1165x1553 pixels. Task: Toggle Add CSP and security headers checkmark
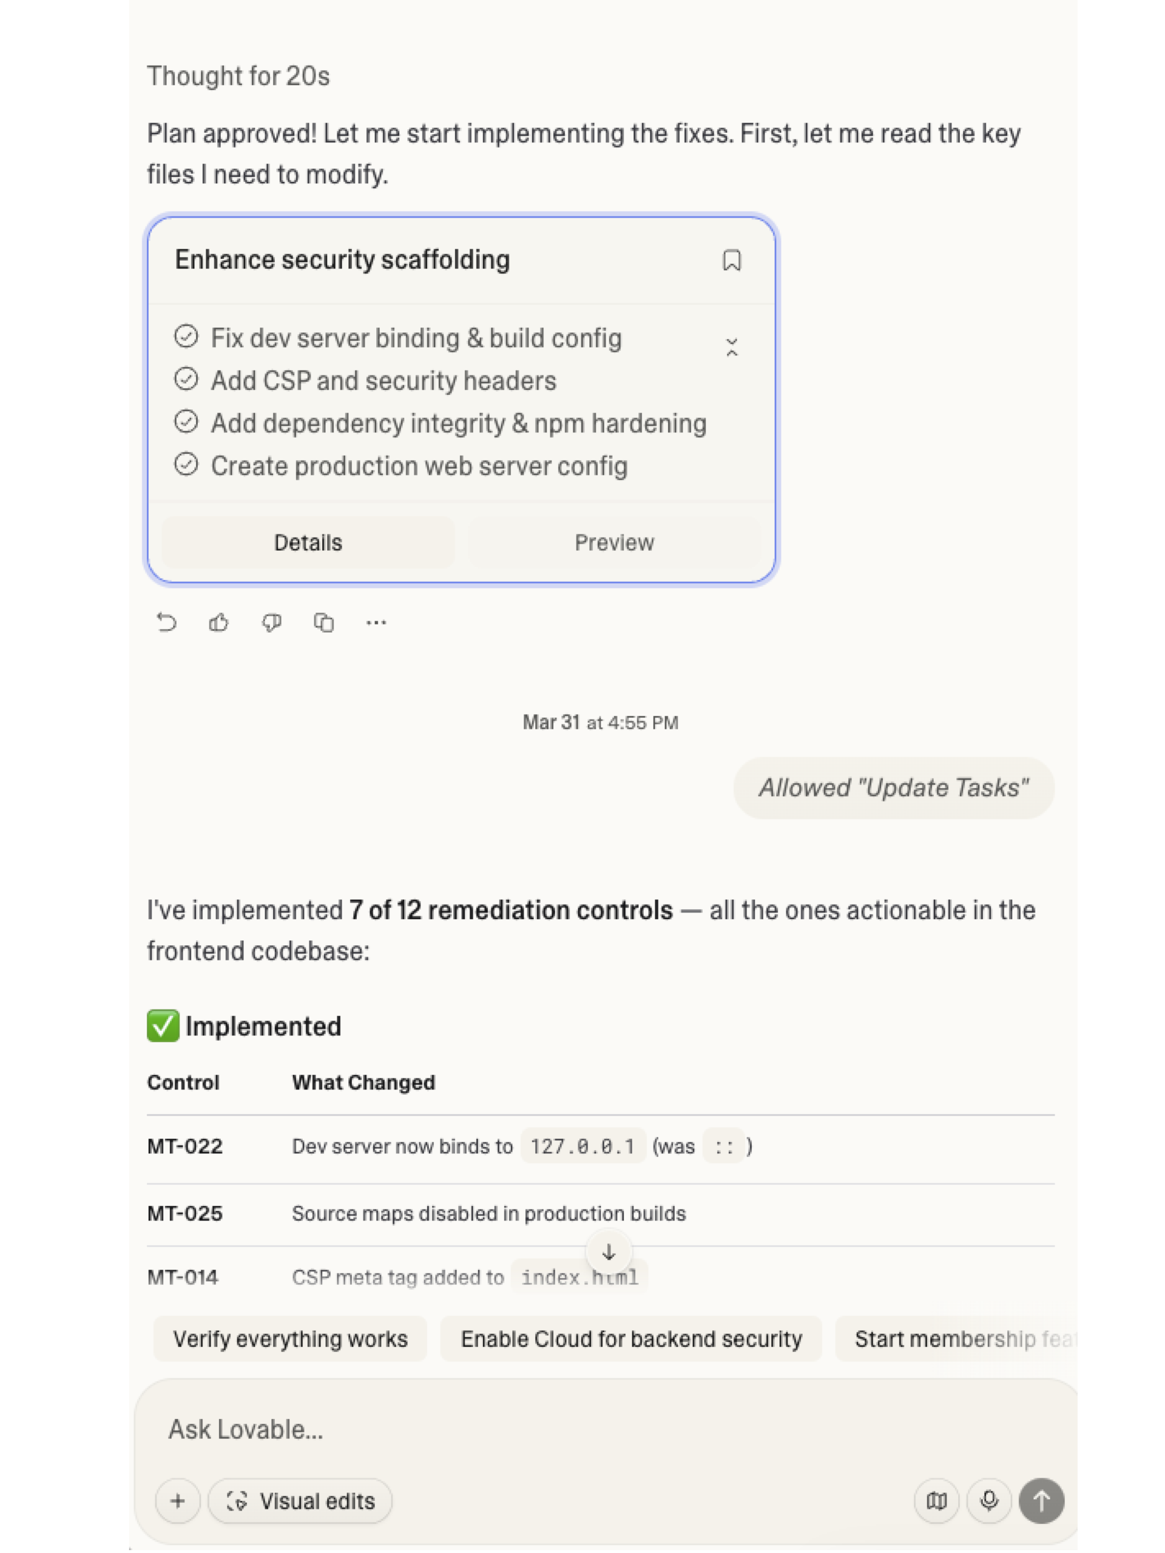pyautogui.click(x=186, y=379)
